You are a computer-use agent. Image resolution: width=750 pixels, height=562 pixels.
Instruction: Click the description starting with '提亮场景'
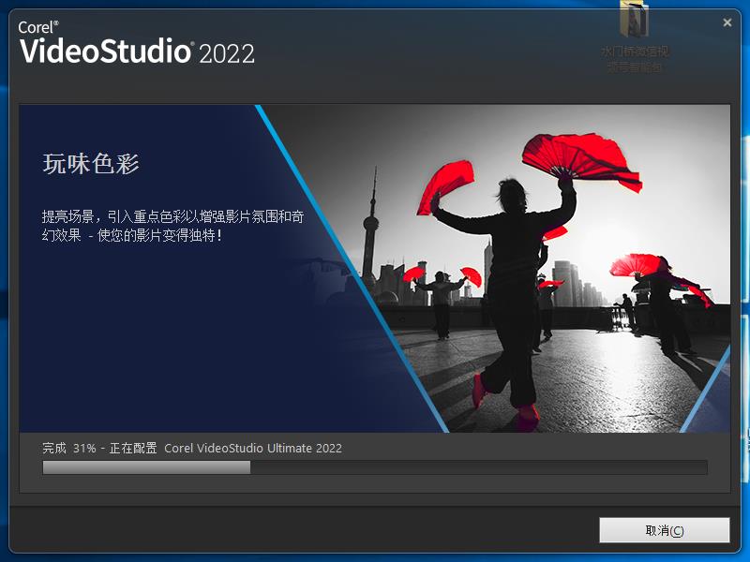coord(172,226)
